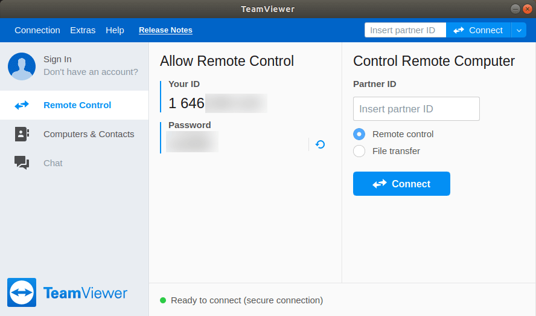Click the Computers & Contacts address book icon

click(x=22, y=134)
